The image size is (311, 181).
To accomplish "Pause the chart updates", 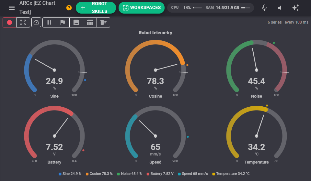I will (49, 22).
